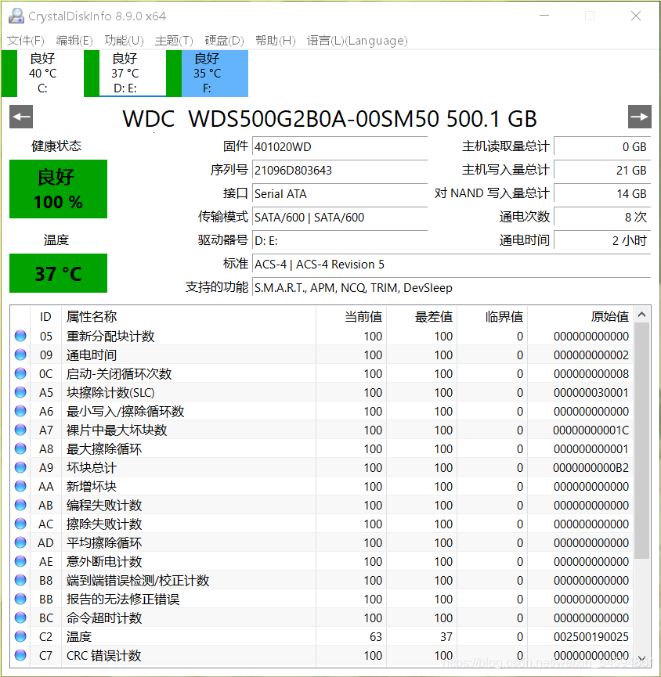Click status orb for 05 重新分配块计数
Screen dimensions: 661x677
coord(20,336)
